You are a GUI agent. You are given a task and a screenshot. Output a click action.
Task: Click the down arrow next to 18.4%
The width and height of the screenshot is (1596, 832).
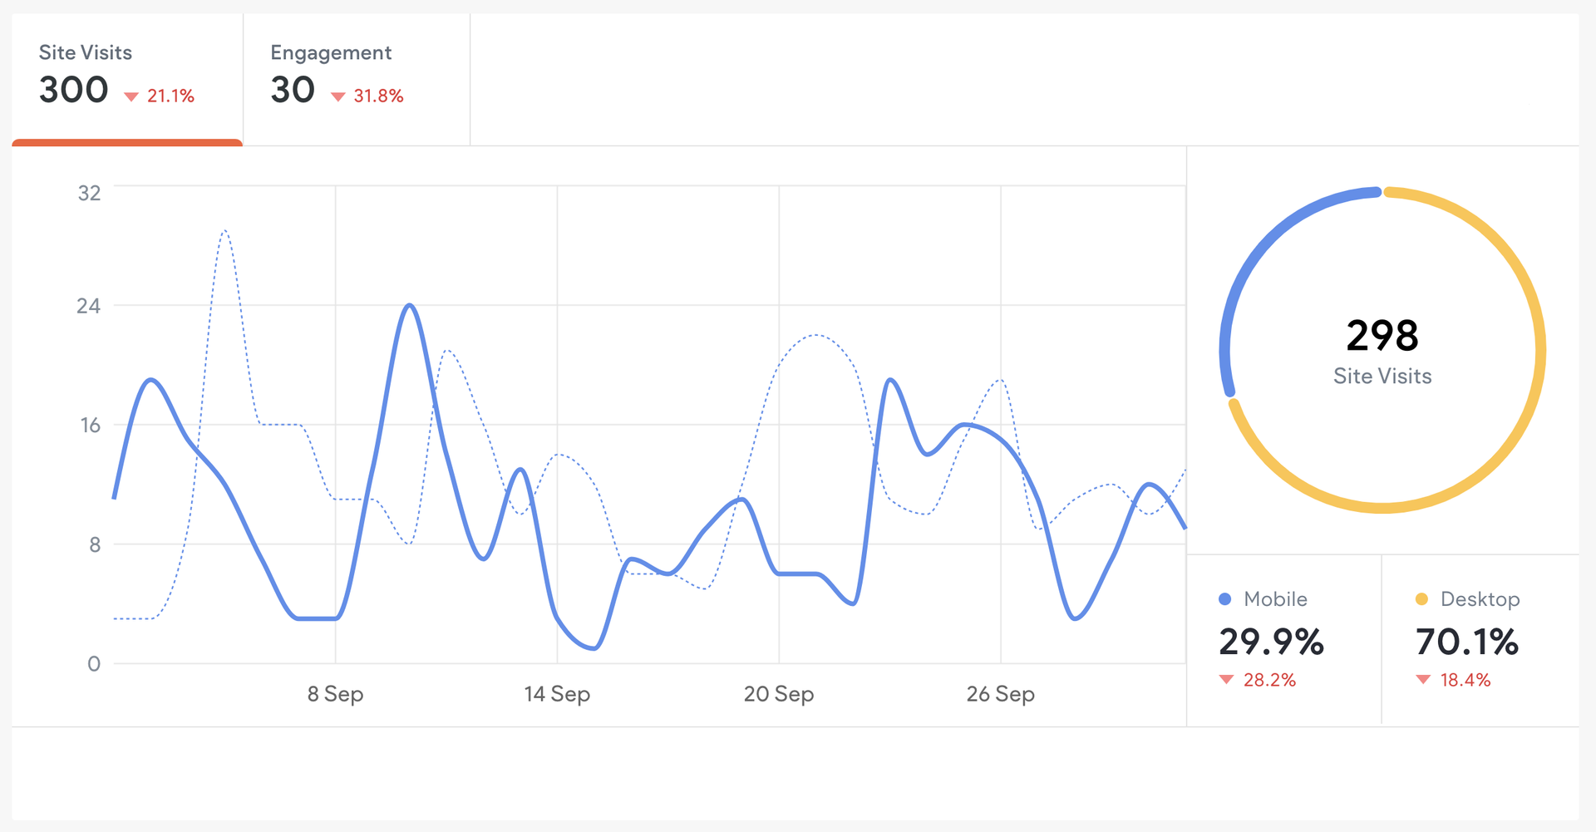click(1423, 680)
